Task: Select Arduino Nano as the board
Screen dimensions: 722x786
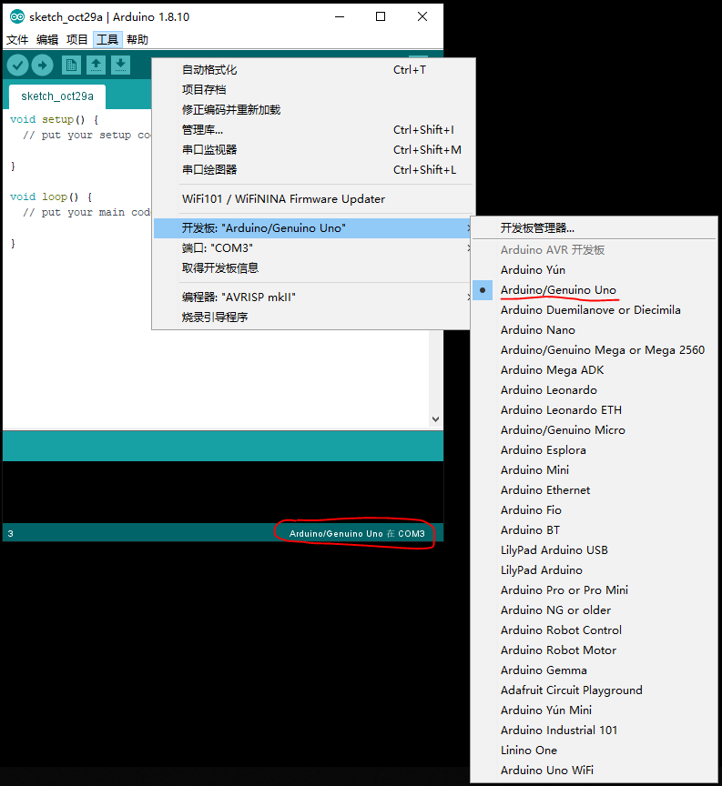Action: (x=537, y=330)
